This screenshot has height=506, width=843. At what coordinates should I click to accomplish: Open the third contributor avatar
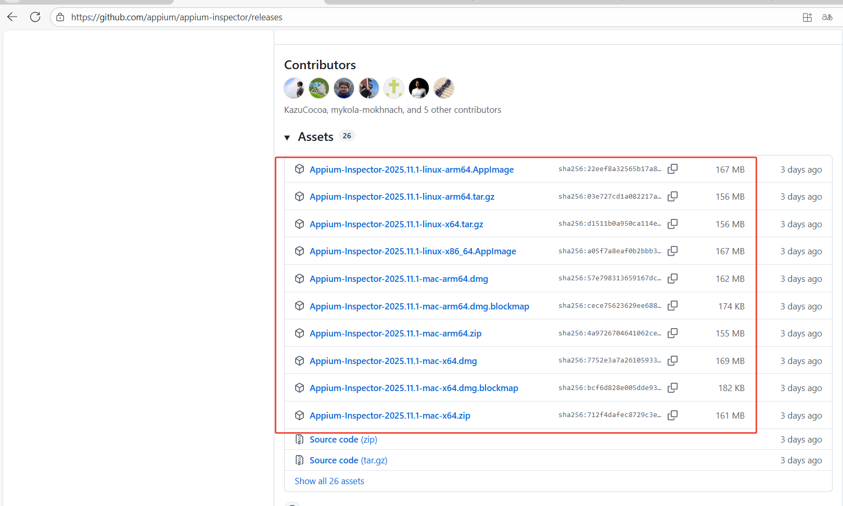click(344, 88)
